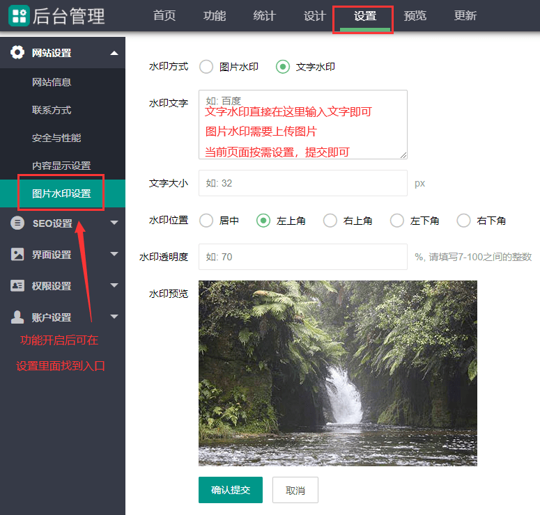Click the 文字大小 input field
The image size is (540, 515).
(302, 183)
